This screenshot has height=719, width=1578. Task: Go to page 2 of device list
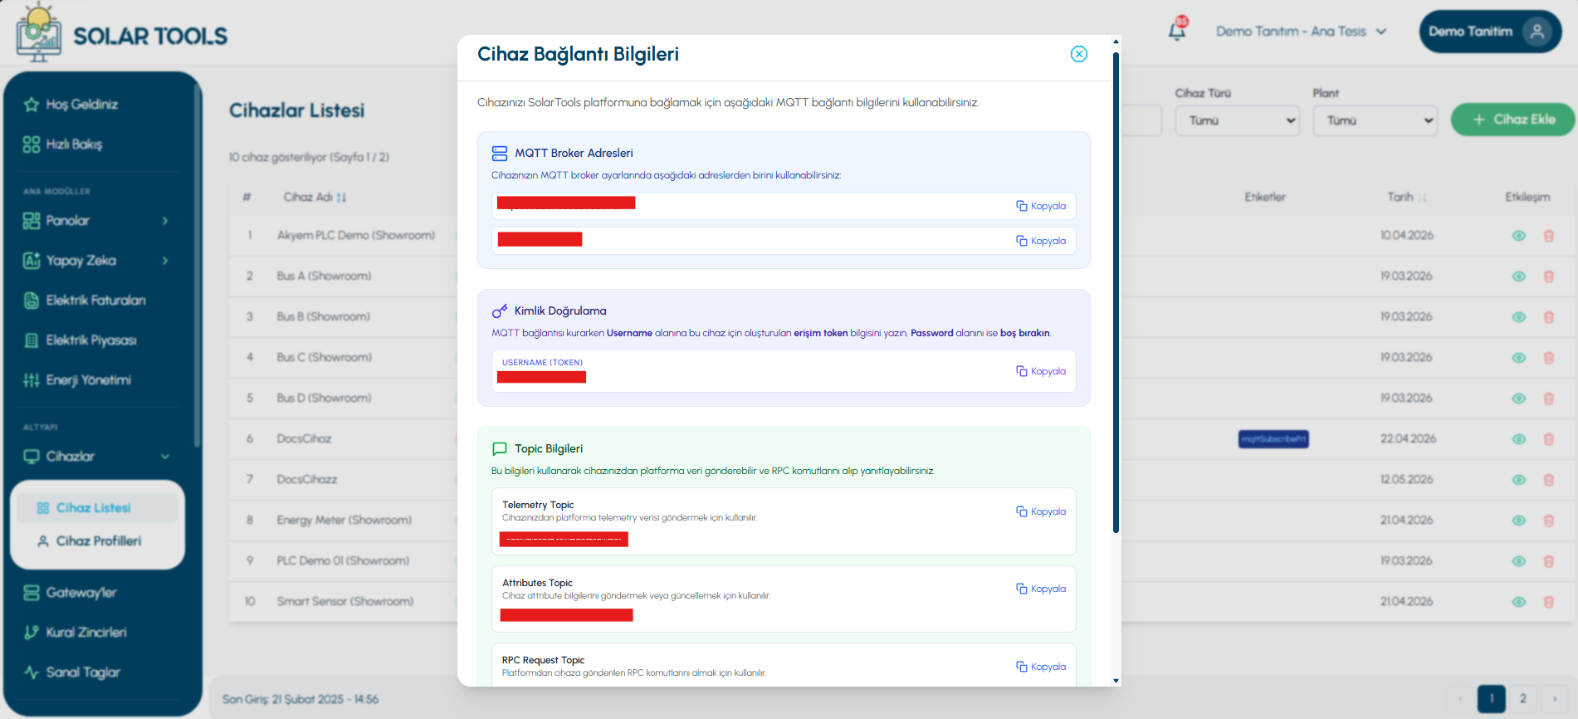coord(1522,698)
